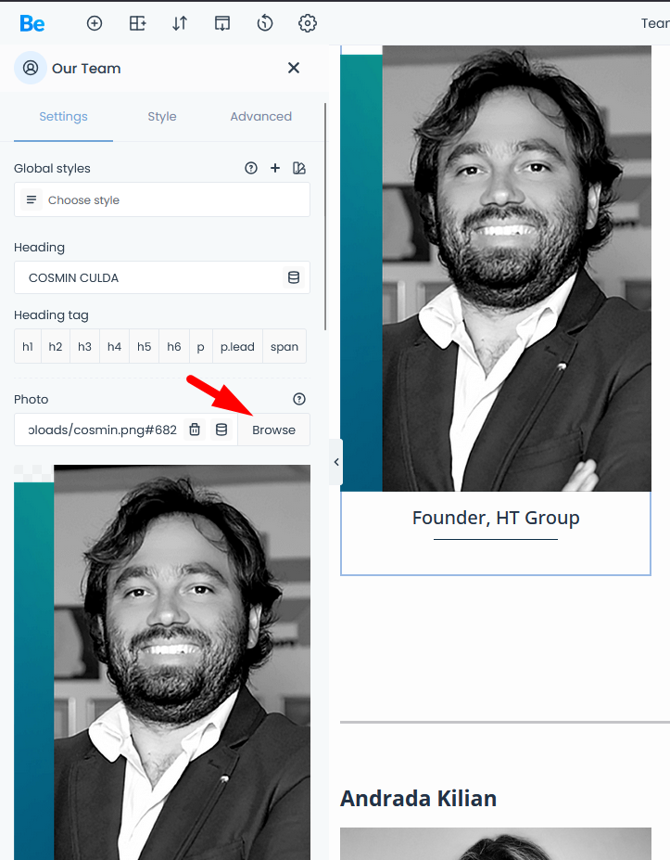670x860 pixels.
Task: Open the reorder arrows icon in toolbar
Action: [x=180, y=23]
